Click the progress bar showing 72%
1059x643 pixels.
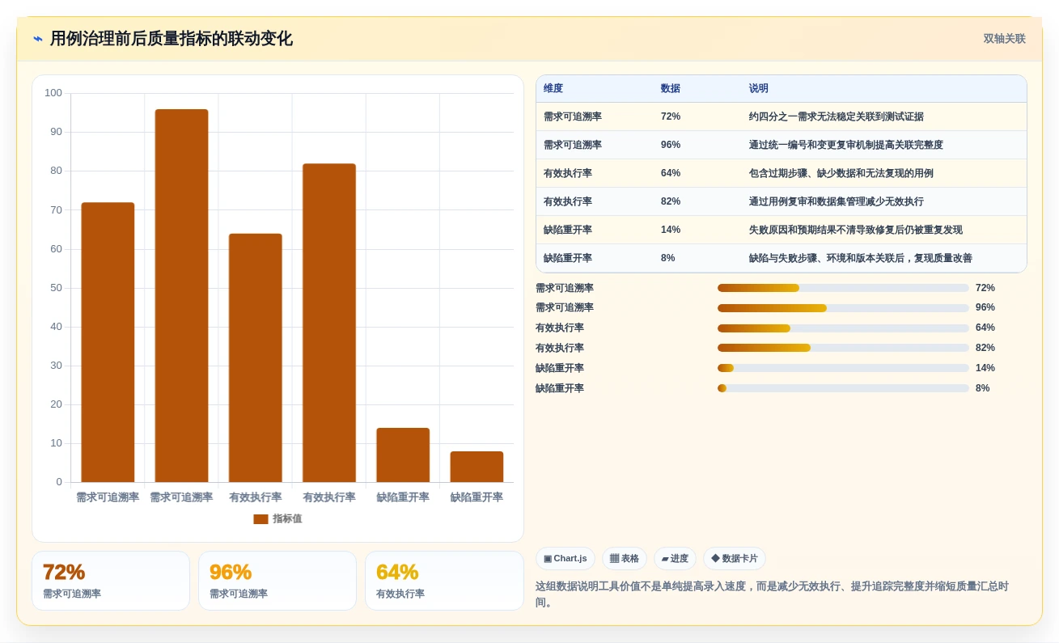(843, 288)
